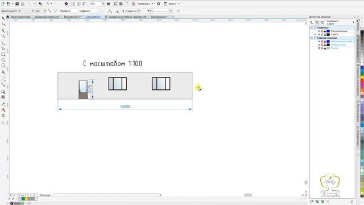Toggle lock on Рабочий стол layer
Image resolution: width=364 pixels, height=205 pixels.
click(x=325, y=44)
